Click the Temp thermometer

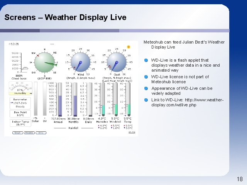(129, 99)
